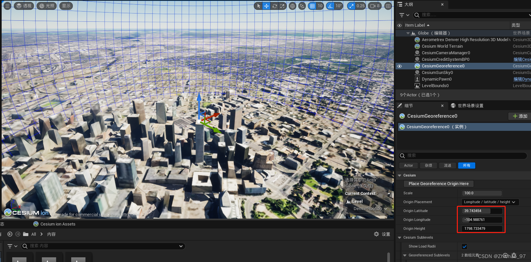Image resolution: width=531 pixels, height=262 pixels.
Task: Filter details by Actor category
Action: pyautogui.click(x=409, y=166)
